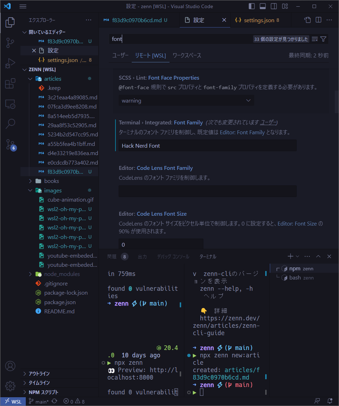Clear the settings search input icon

pos(315,39)
